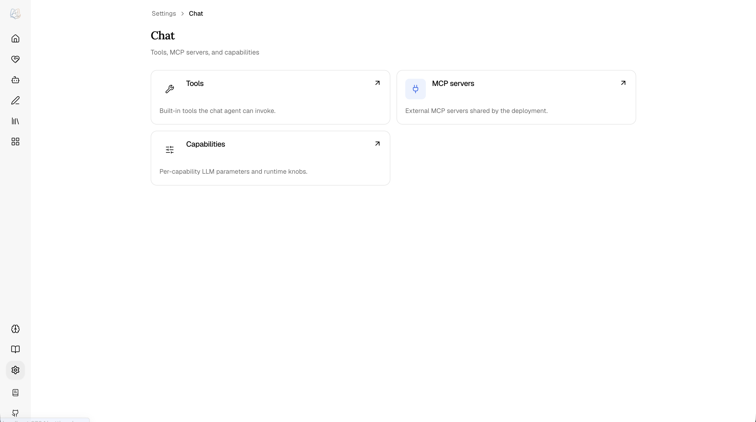756x422 pixels.
Task: Open the library books sidebar icon
Action: pyautogui.click(x=15, y=121)
